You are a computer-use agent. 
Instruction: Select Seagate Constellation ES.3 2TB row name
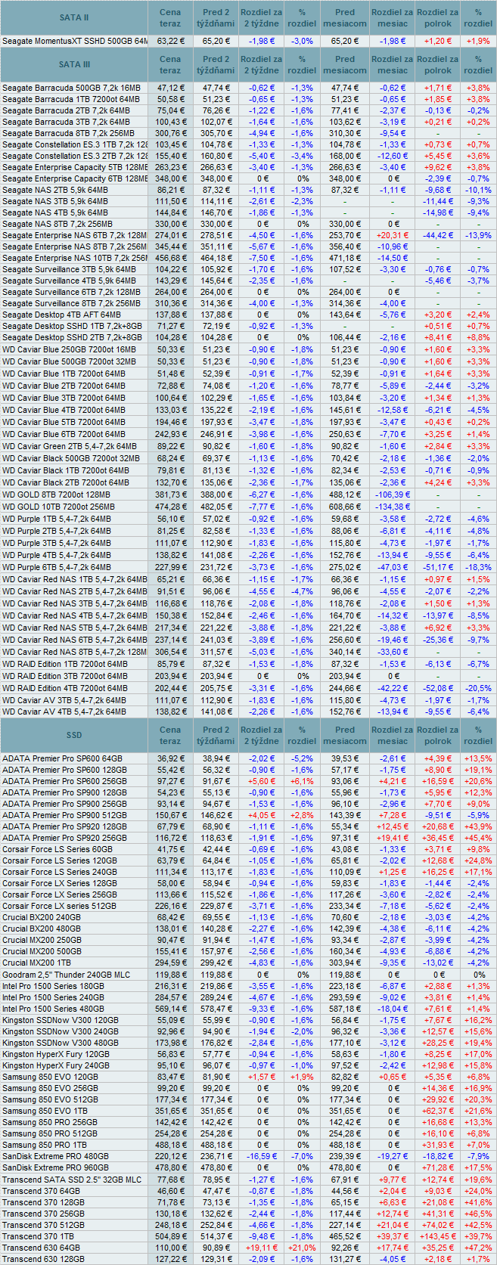point(74,155)
